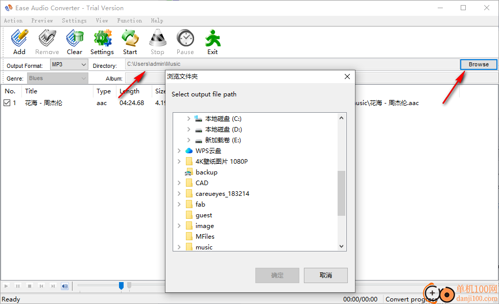Open the Function menu
499x304 pixels.
tap(130, 20)
